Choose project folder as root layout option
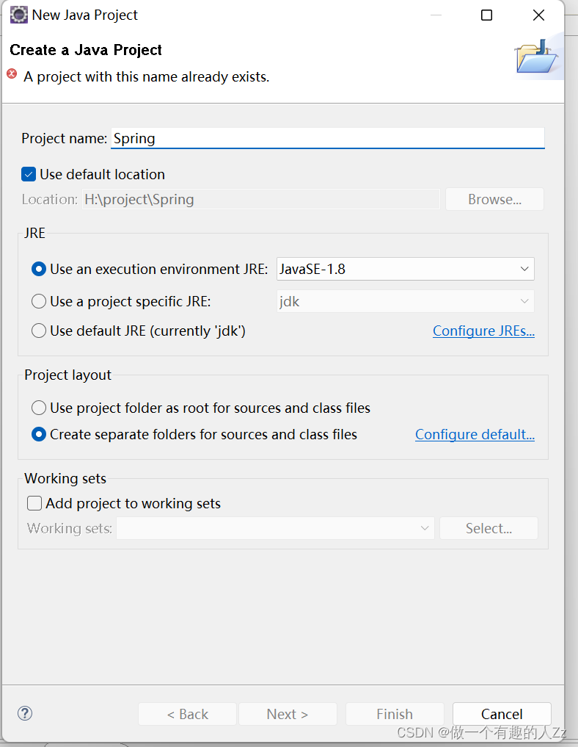Screen dimensions: 578x747 click(39, 408)
